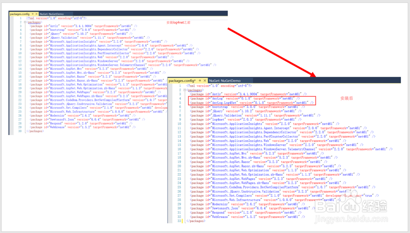The image size is (410, 233).
Task: Close the unmodified packages.config tab
Action: (36, 14)
